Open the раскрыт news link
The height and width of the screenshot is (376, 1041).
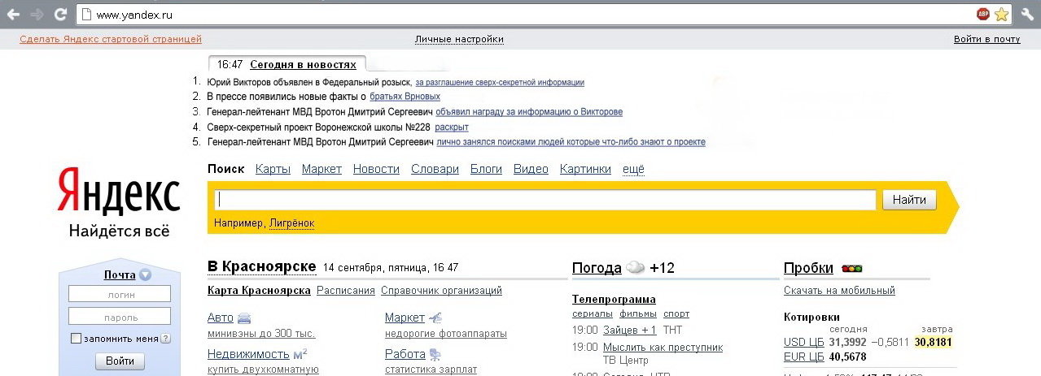click(x=452, y=127)
